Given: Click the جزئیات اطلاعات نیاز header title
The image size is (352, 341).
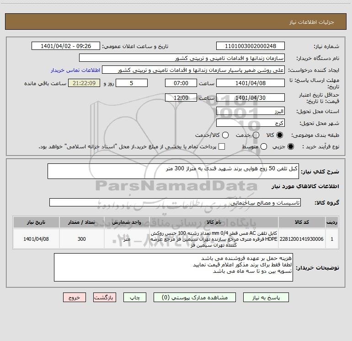Looking at the screenshot, I should click(x=311, y=22).
